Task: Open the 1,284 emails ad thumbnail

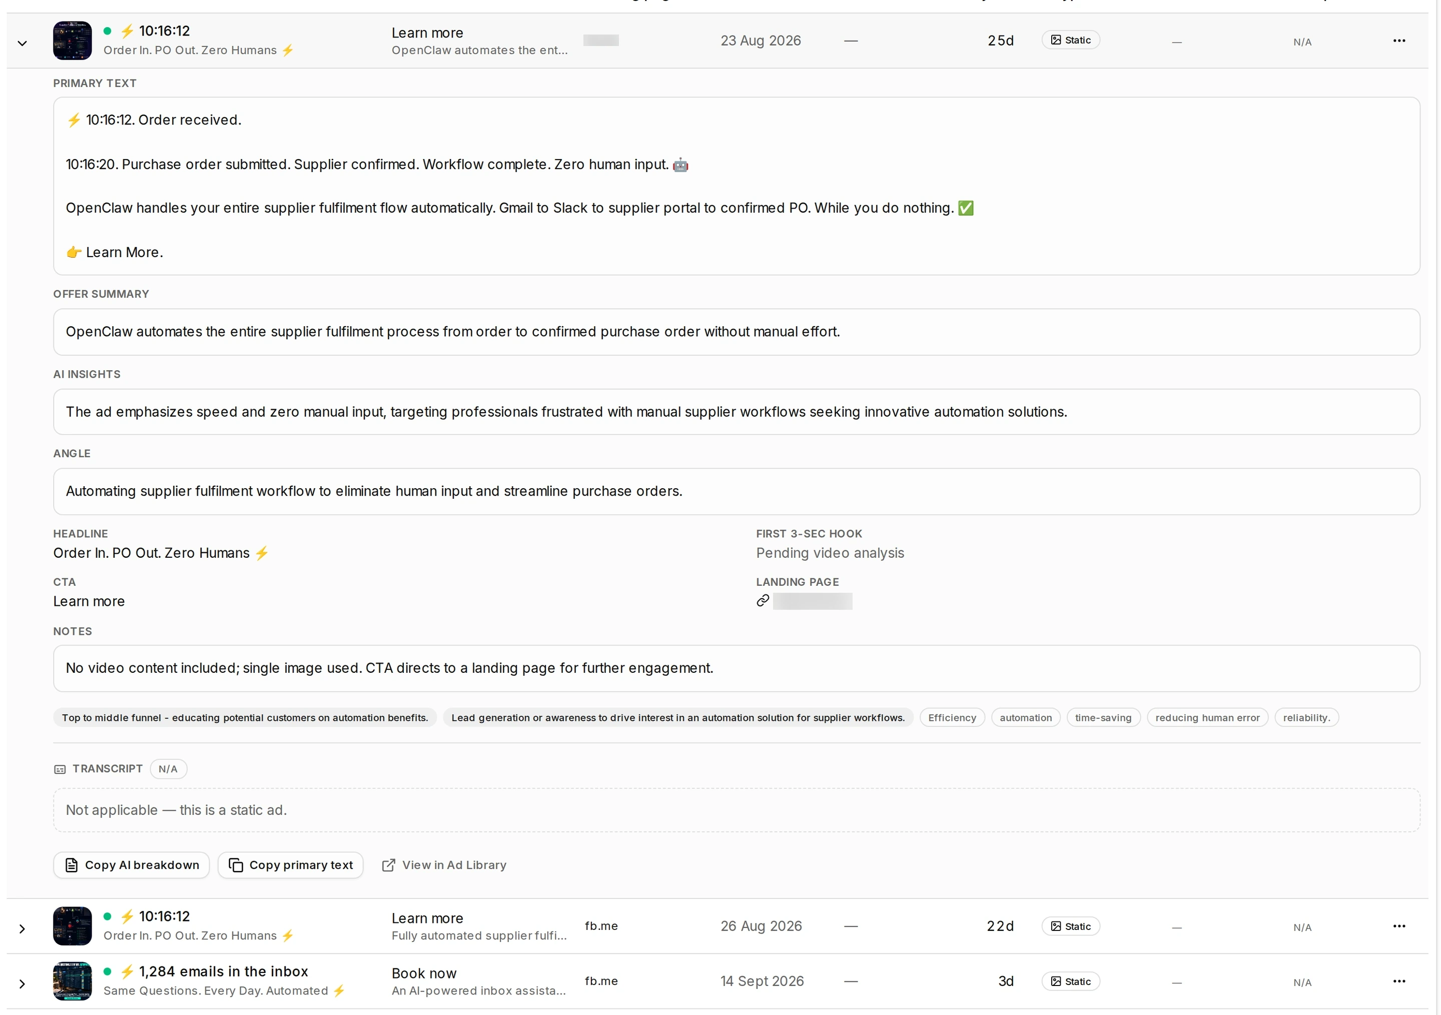Action: (x=72, y=981)
